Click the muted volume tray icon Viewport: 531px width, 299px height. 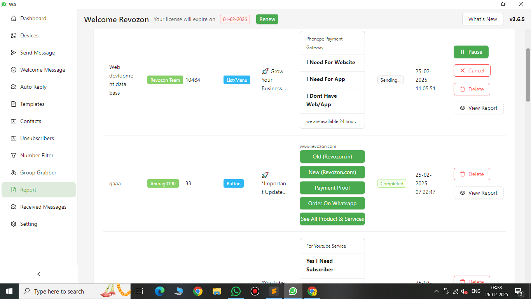coord(465,291)
